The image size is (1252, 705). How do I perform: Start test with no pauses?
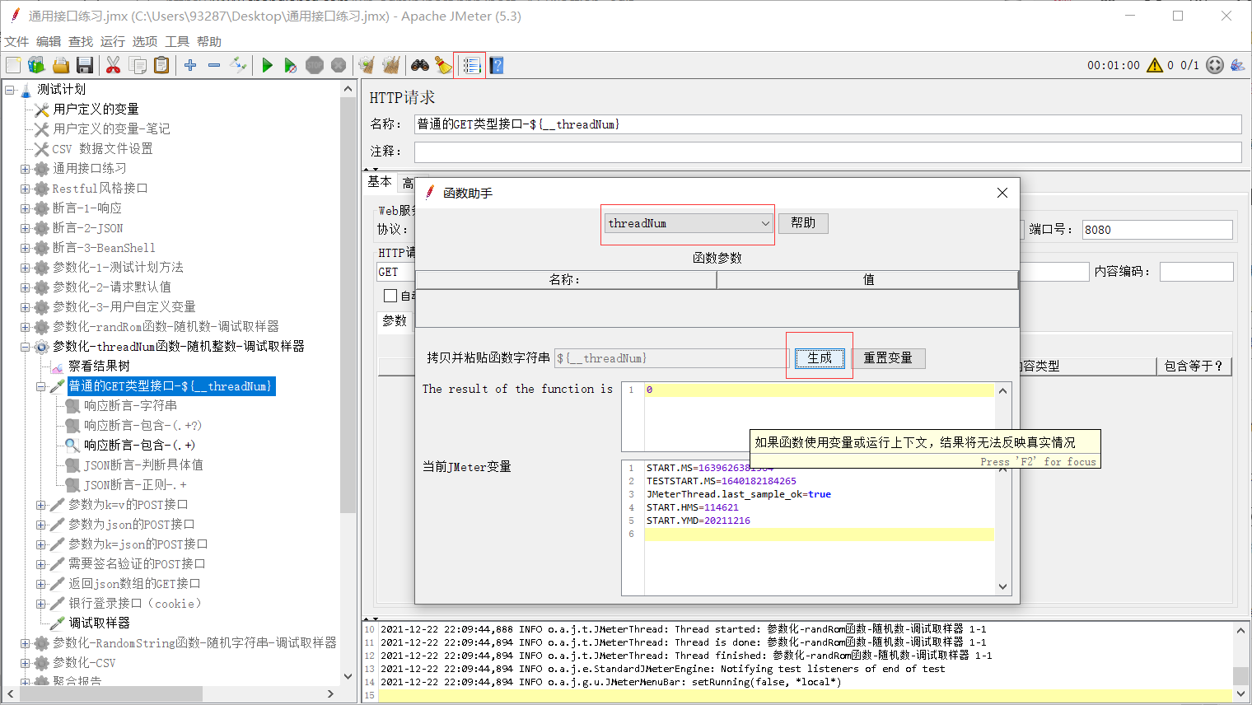pos(291,65)
